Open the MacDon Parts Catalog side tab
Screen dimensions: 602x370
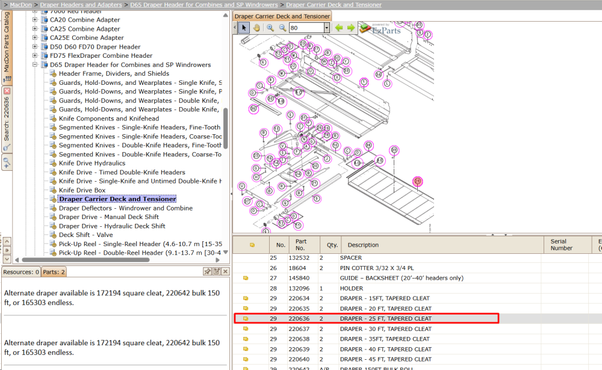(7, 46)
